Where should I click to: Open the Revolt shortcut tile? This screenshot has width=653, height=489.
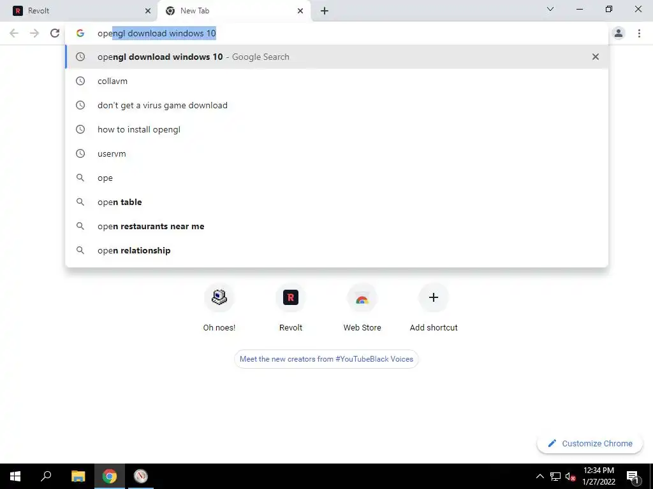pos(291,308)
